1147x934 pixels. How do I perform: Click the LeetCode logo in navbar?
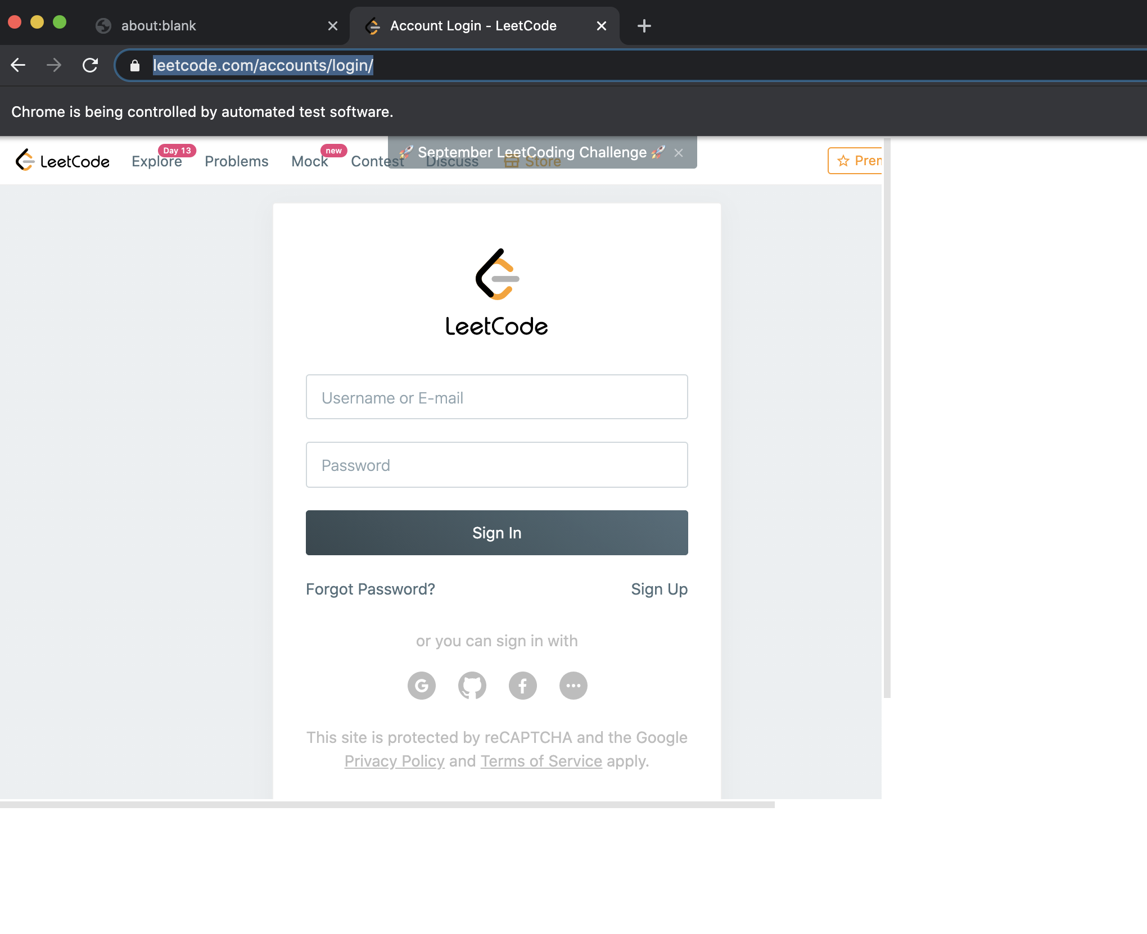pos(62,161)
